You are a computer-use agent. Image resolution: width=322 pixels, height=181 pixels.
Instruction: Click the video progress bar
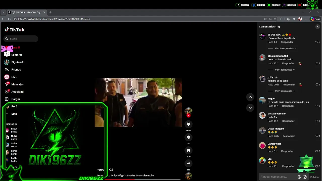[x=142, y=179]
